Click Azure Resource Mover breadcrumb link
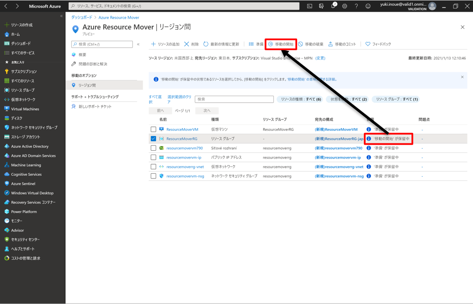The height and width of the screenshot is (304, 473). pos(119,17)
